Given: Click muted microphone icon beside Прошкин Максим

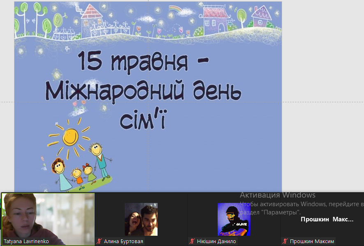Looking at the screenshot, I should [x=284, y=241].
